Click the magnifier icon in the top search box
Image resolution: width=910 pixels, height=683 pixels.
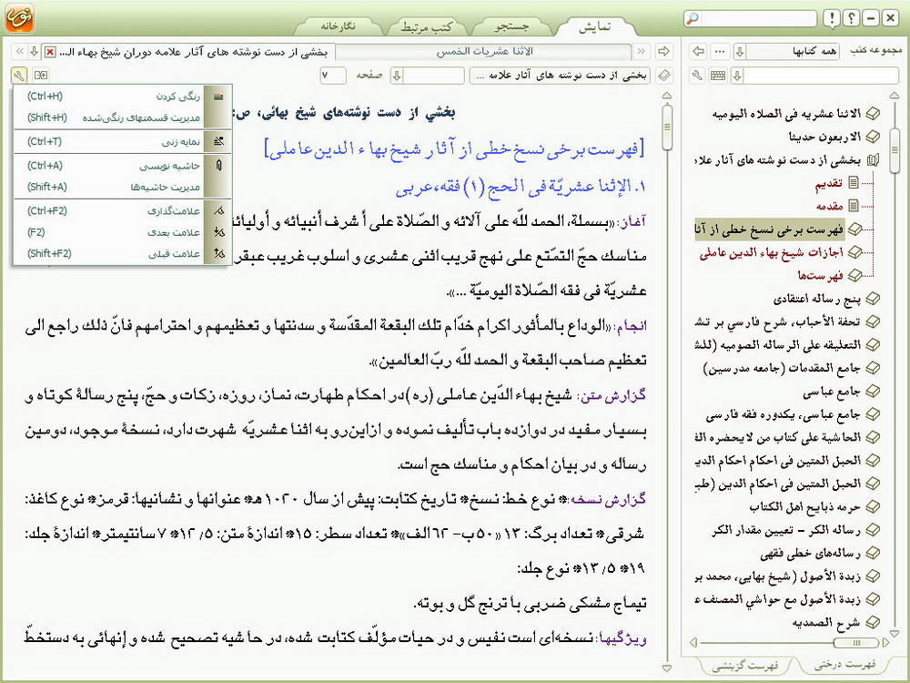coord(693,18)
